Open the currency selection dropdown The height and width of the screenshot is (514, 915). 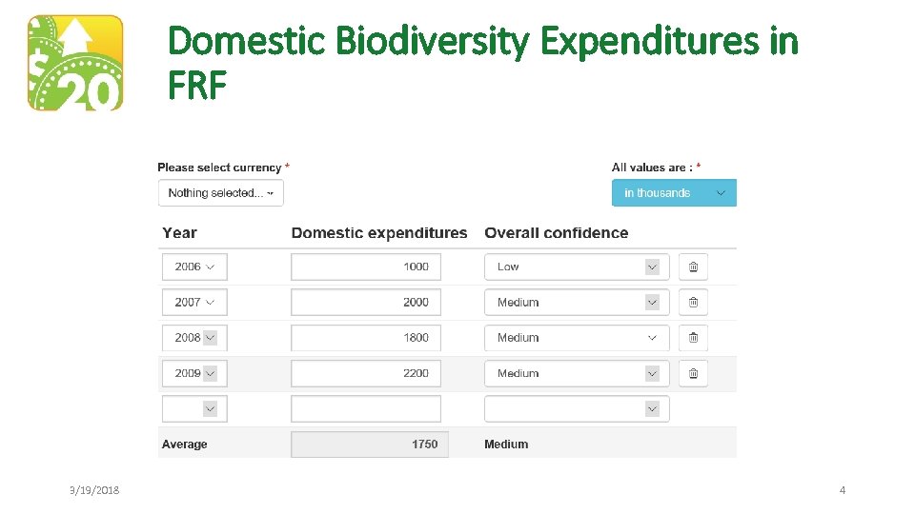221,193
